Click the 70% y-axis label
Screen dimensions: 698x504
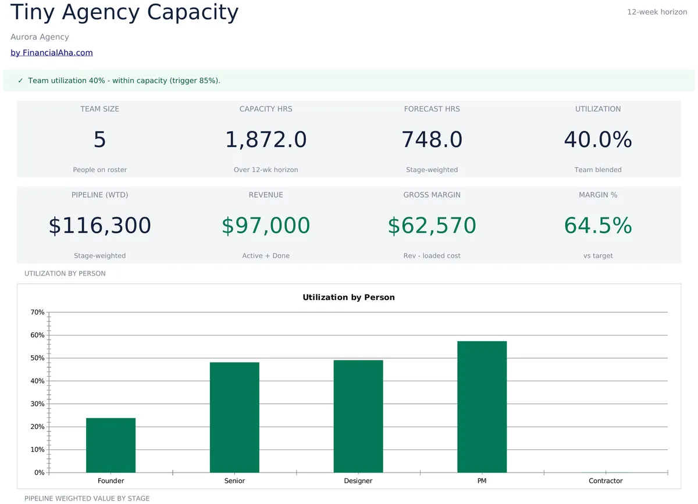click(37, 312)
